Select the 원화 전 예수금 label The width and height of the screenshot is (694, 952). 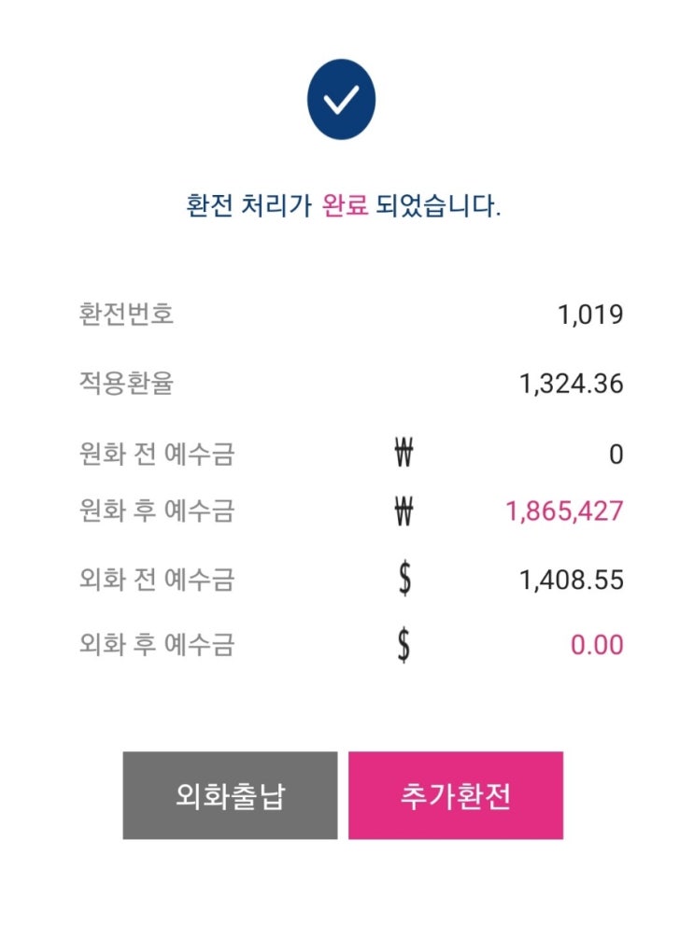(x=157, y=455)
